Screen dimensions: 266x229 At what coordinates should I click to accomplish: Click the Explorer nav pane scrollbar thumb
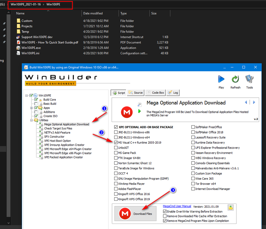click(x=9, y=116)
